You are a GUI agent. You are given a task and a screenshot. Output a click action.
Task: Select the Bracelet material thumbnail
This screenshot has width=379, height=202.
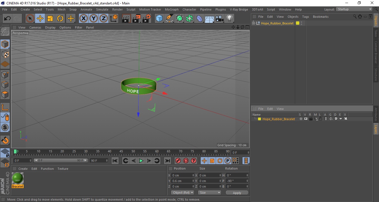tap(18, 178)
